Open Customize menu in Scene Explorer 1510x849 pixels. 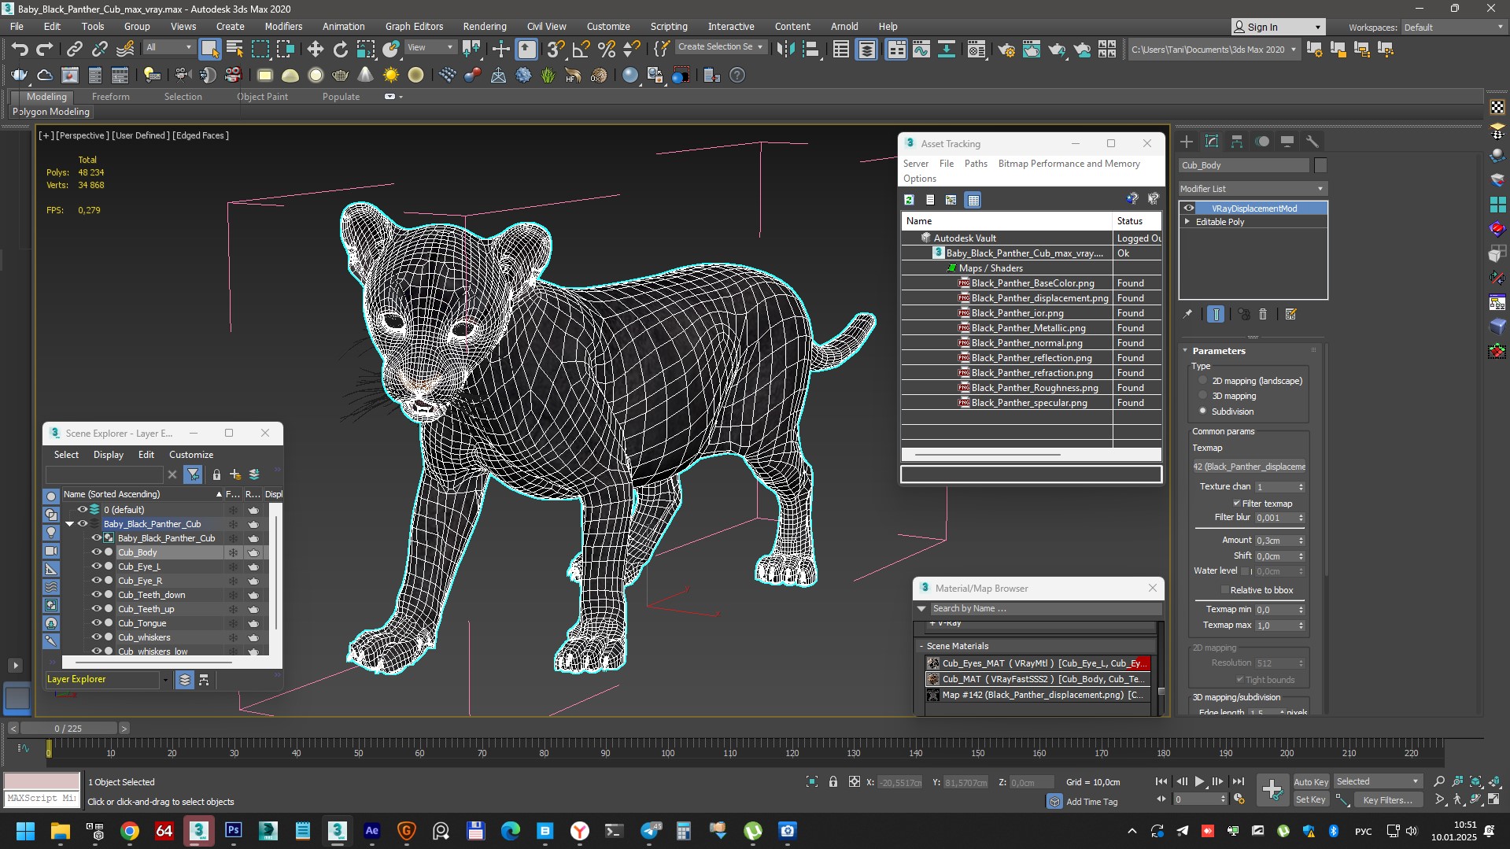[191, 455]
